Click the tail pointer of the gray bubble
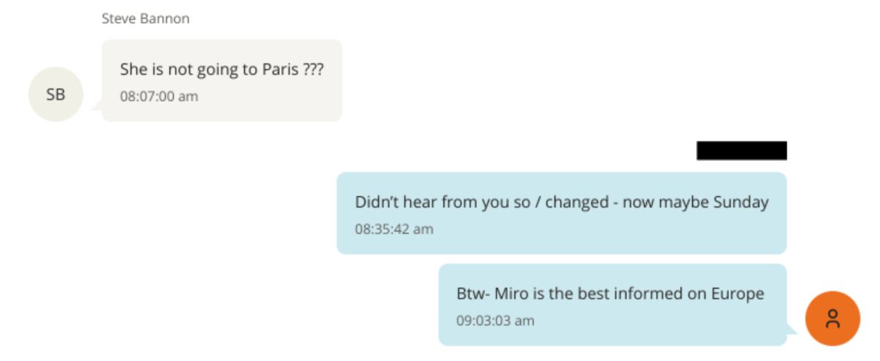 point(96,108)
